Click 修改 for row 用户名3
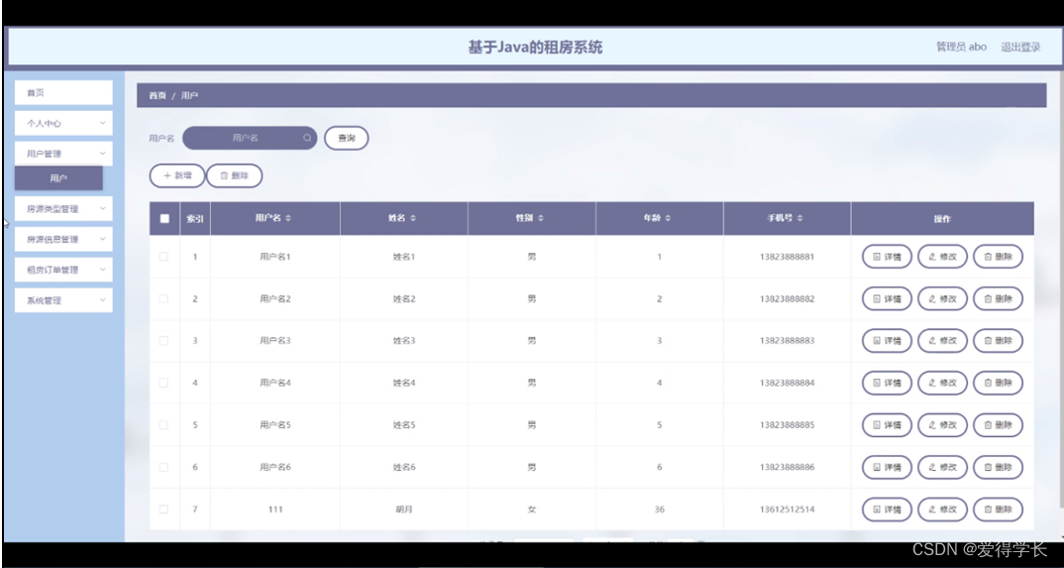 point(942,341)
